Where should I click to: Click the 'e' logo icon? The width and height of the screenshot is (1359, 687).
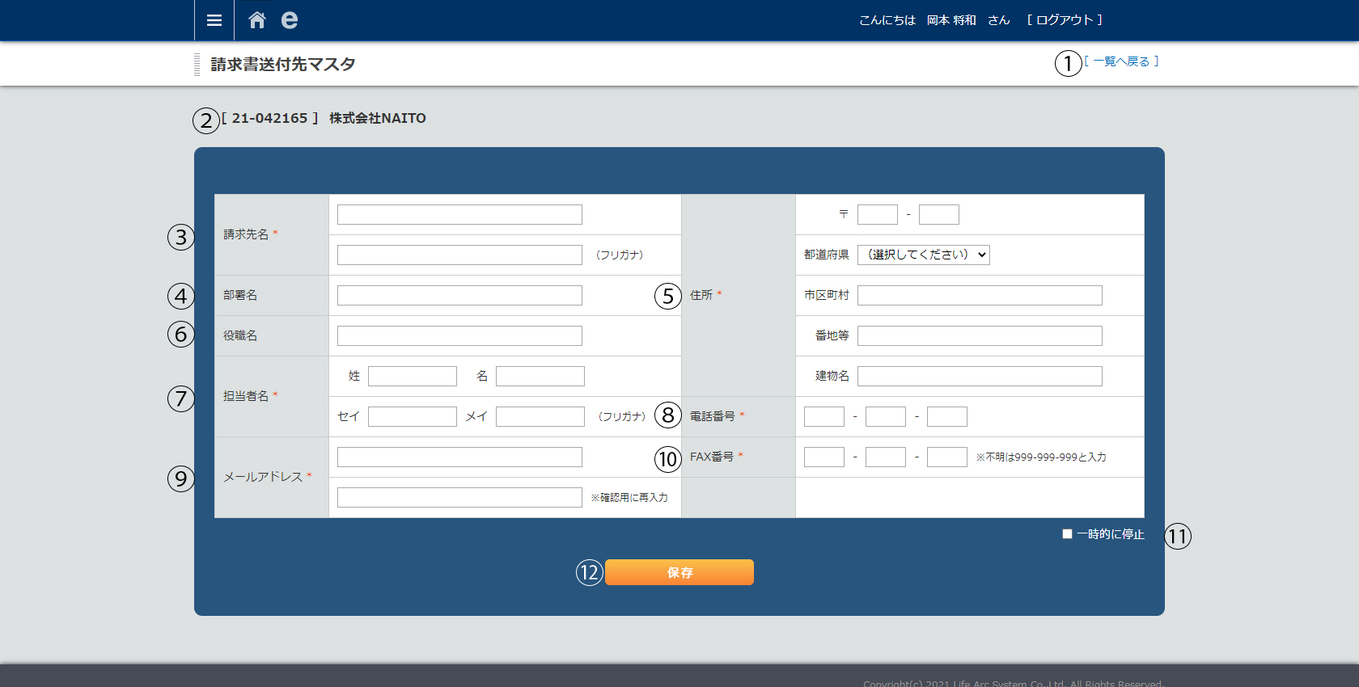click(290, 20)
